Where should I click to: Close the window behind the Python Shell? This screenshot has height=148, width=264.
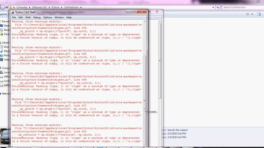pyautogui.click(x=157, y=12)
